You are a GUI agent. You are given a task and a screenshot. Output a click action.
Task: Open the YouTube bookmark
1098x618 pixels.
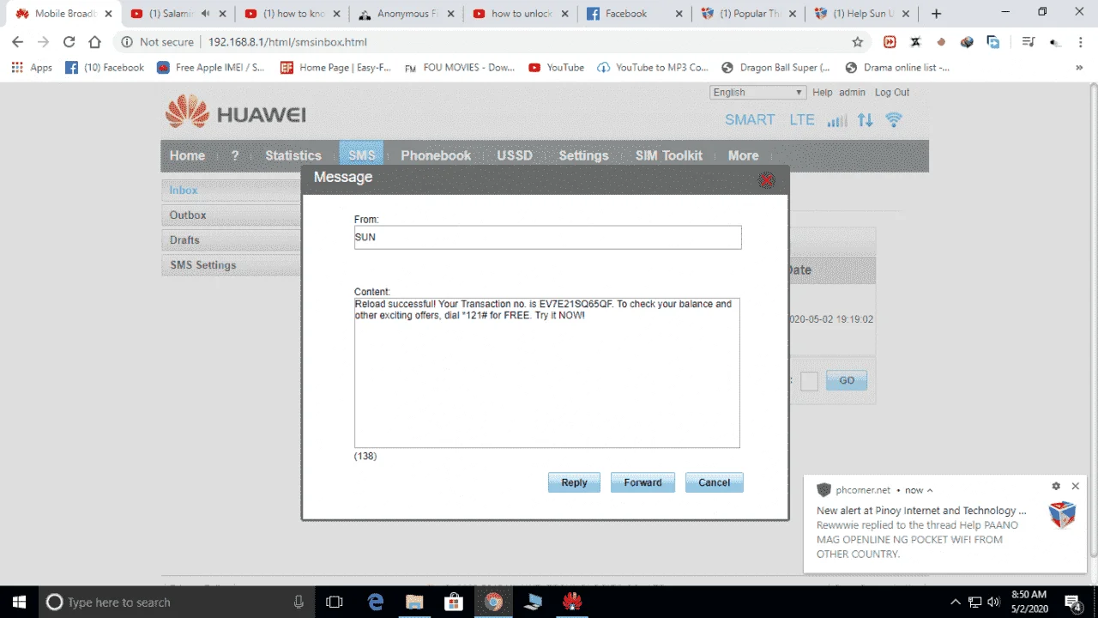coord(556,68)
